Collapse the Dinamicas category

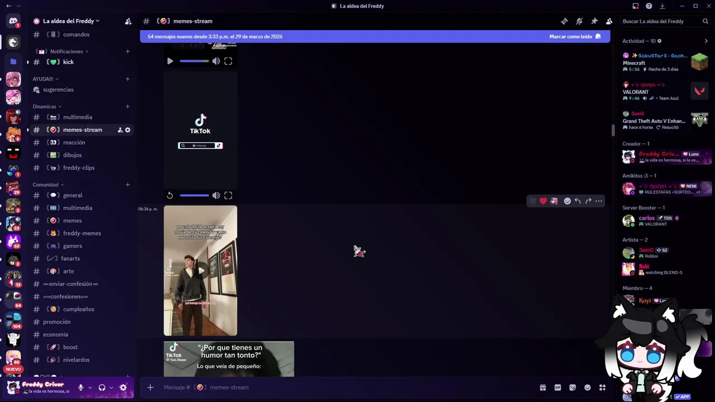click(47, 107)
